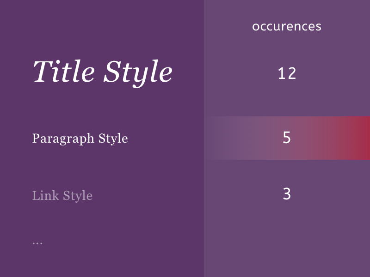Click empty occurrences column area above 12
Viewport: 370px width, 277px height.
click(287, 47)
